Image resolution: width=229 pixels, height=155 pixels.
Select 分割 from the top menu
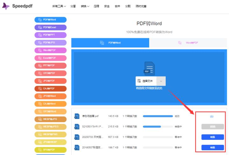[128, 6]
